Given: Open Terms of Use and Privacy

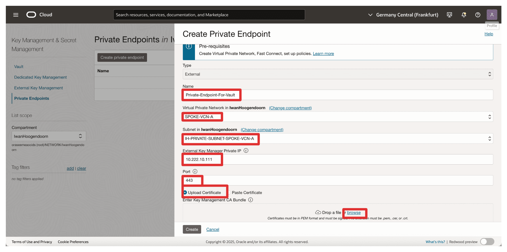Looking at the screenshot, I should [32, 242].
